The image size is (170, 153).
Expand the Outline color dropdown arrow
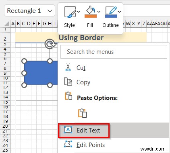[119, 12]
